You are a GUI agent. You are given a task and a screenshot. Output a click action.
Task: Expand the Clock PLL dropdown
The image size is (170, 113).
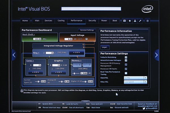[x=145, y=78]
